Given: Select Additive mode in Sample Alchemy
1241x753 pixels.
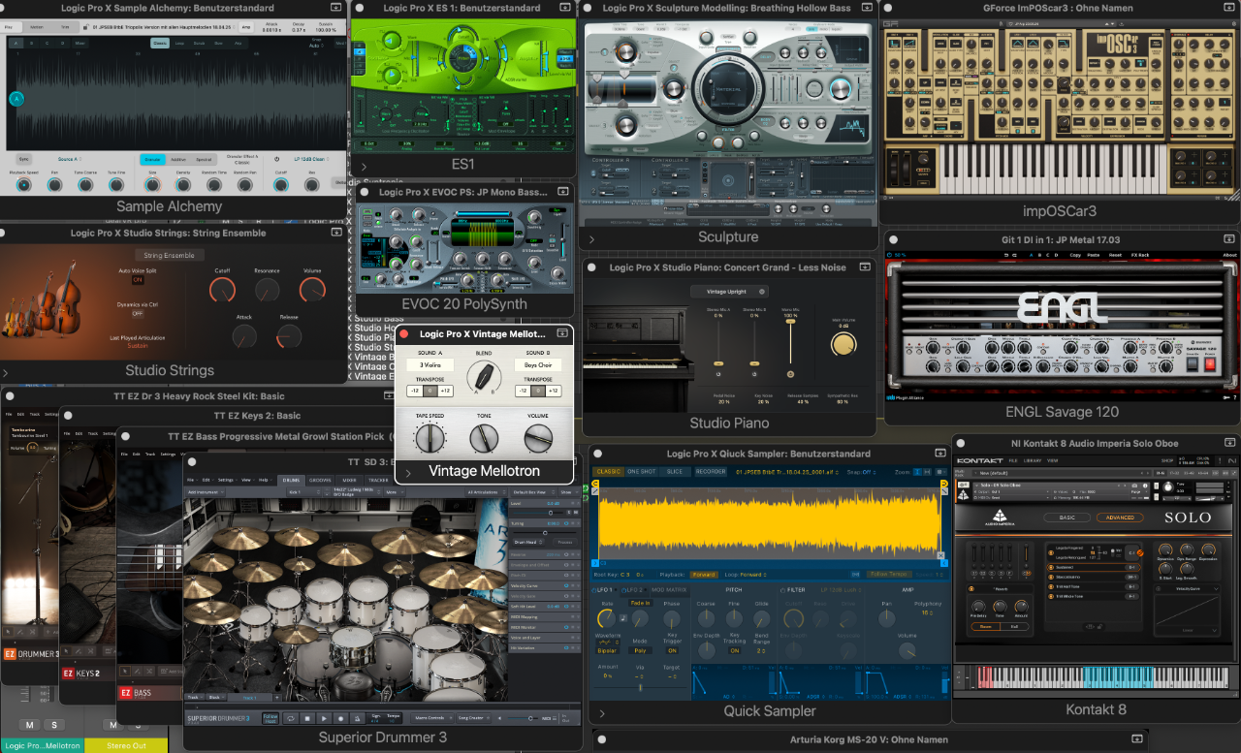Looking at the screenshot, I should point(177,159).
